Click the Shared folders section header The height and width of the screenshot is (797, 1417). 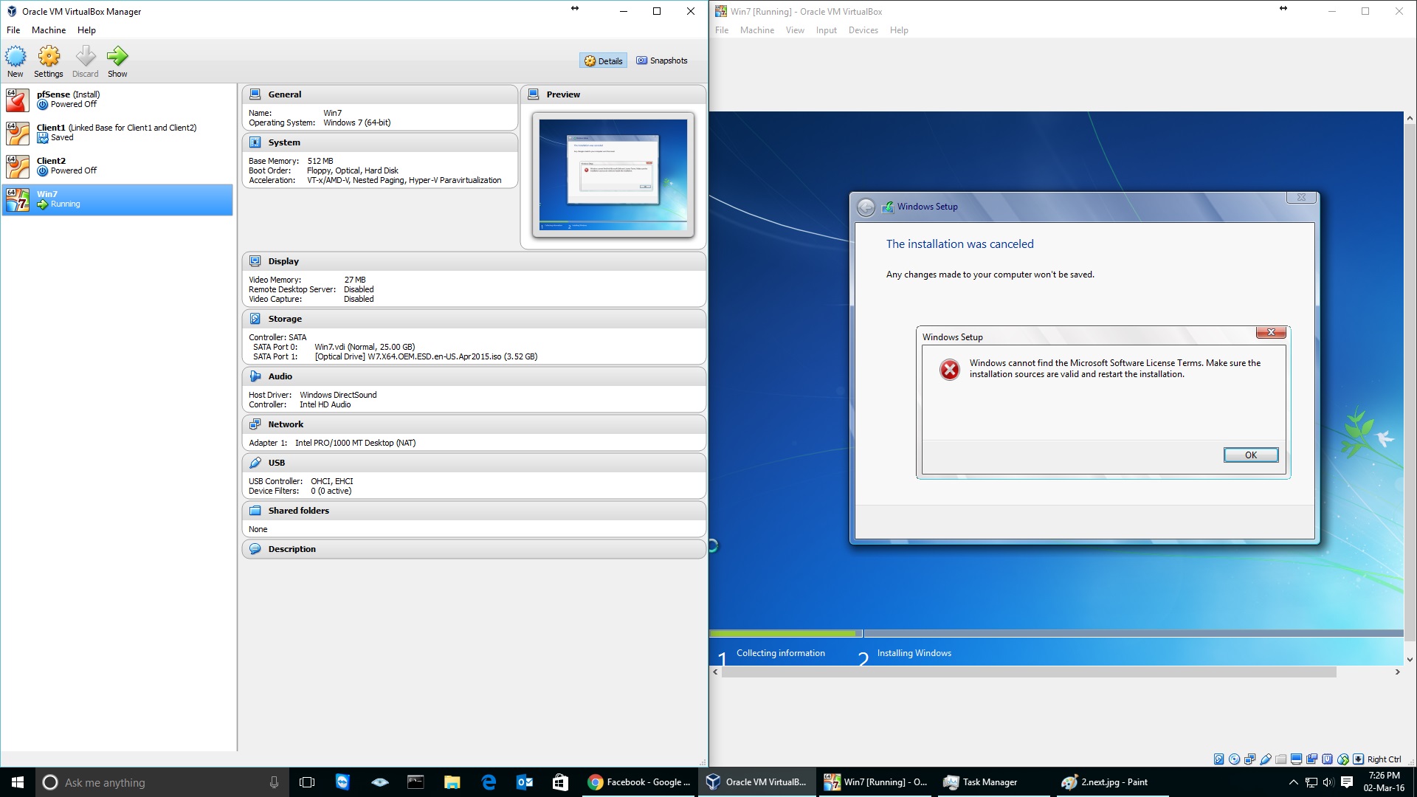[474, 511]
